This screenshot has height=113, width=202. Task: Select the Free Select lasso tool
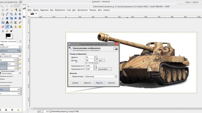tap(7, 10)
